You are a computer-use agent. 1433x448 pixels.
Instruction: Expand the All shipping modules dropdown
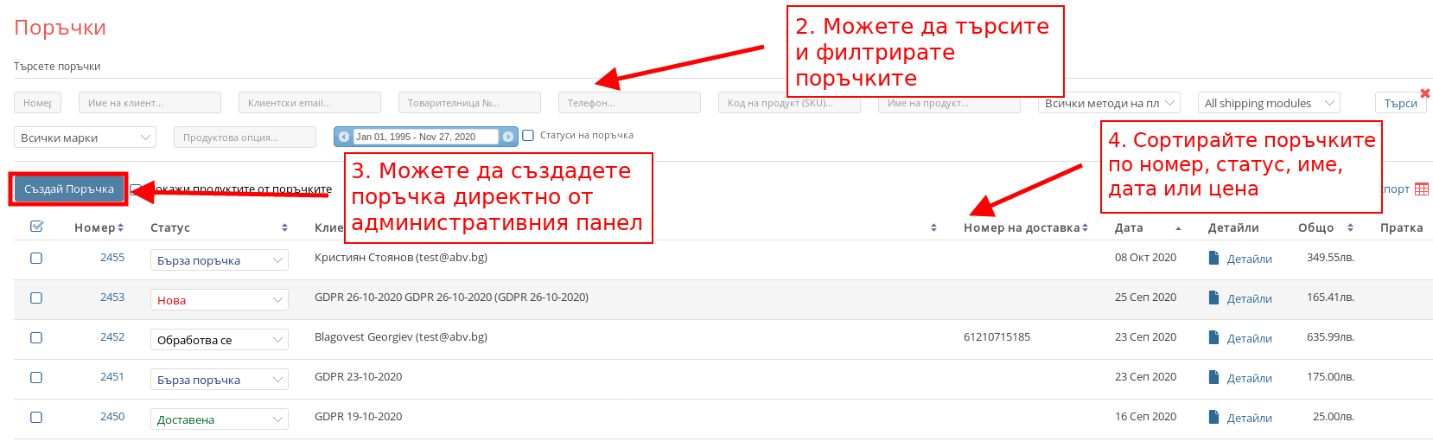(1268, 103)
